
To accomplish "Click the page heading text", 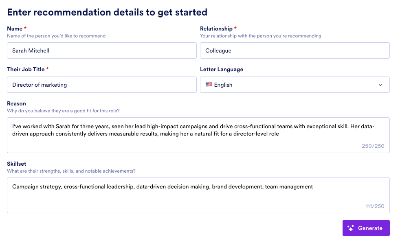I will [107, 12].
